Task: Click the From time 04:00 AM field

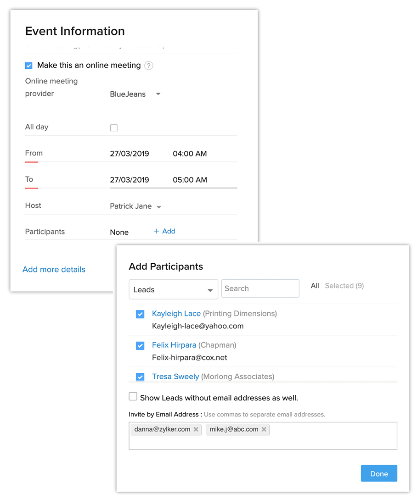Action: (x=190, y=154)
